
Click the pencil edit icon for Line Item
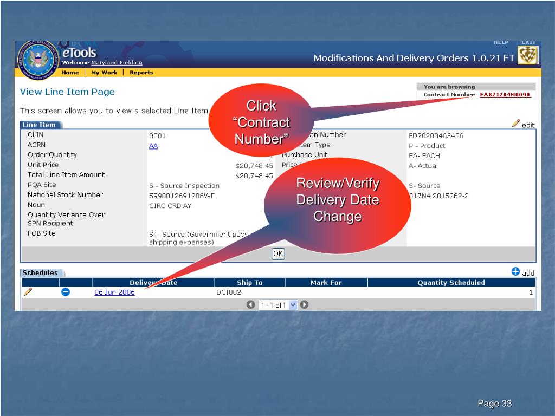[516, 124]
